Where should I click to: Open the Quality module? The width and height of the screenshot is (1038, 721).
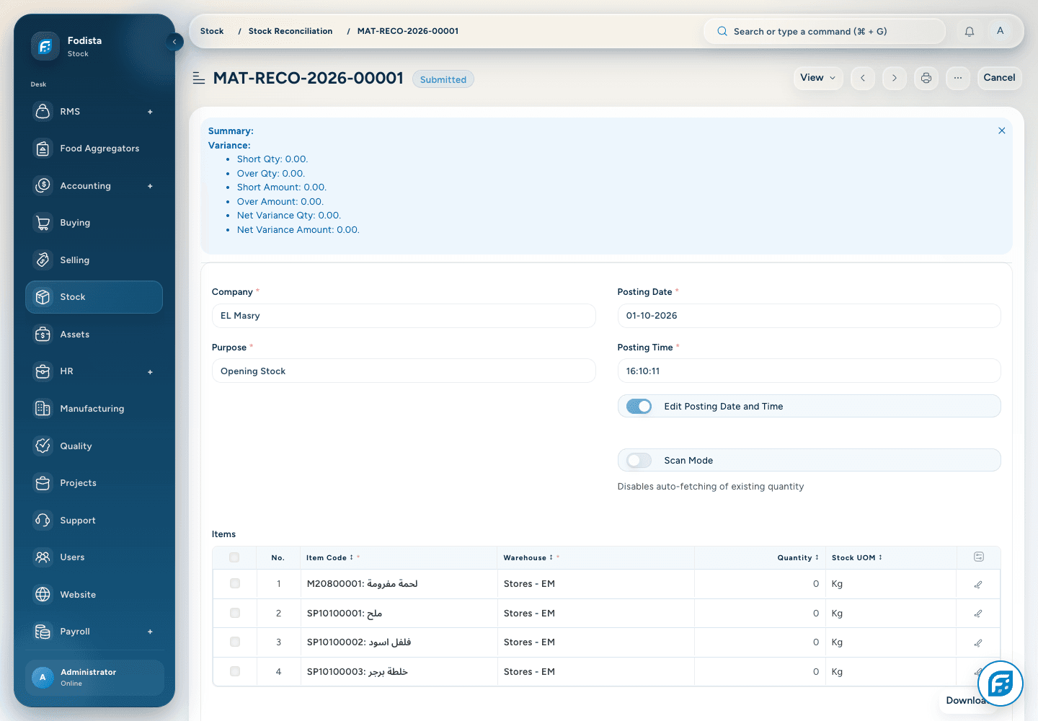(94, 446)
